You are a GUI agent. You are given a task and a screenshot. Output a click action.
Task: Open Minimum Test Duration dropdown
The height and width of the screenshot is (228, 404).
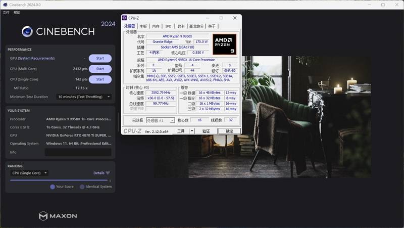[84, 97]
